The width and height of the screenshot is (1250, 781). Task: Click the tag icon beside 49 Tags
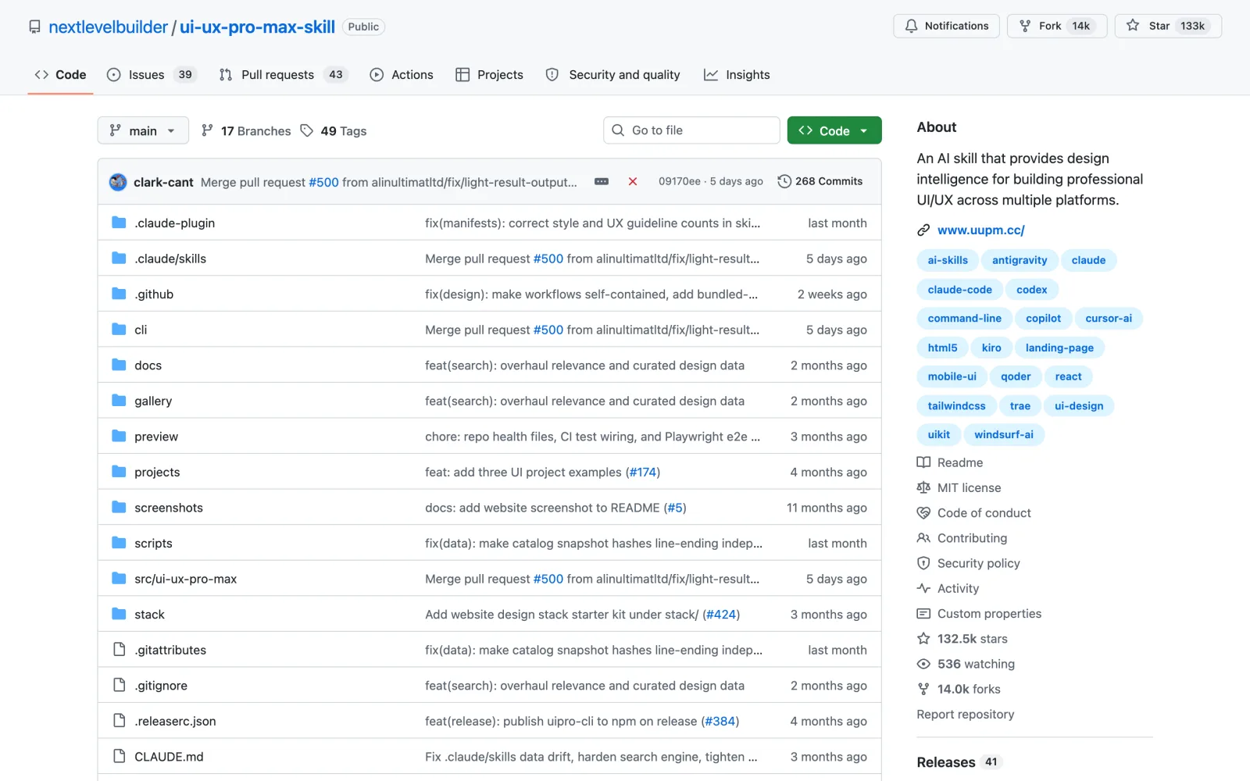[307, 130]
